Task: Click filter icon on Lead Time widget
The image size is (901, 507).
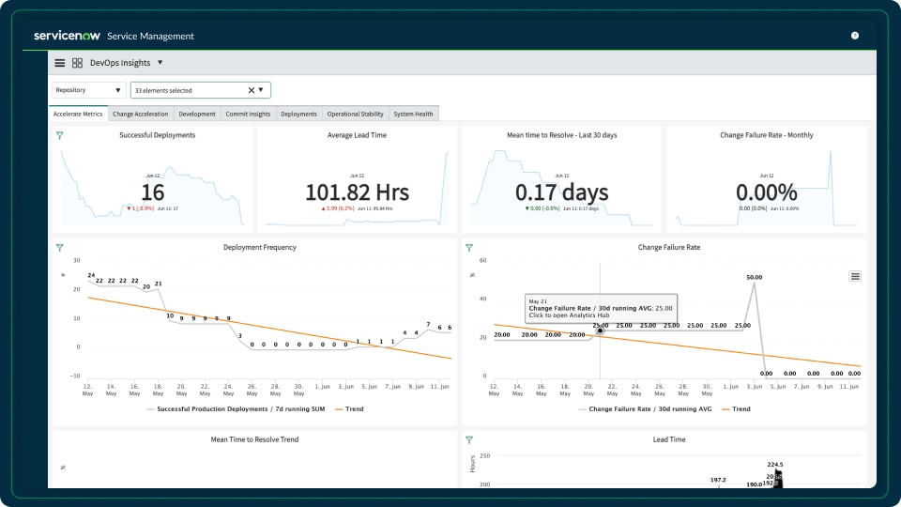Action: coord(469,439)
